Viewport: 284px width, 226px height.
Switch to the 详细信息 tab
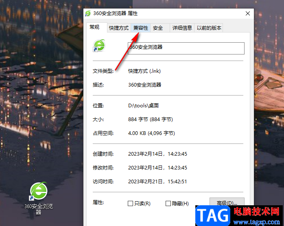pos(182,28)
